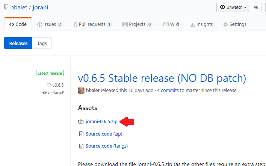Click the repository book icon beside bbalet
This screenshot has height=166, width=266.
pyautogui.click(x=6, y=7)
